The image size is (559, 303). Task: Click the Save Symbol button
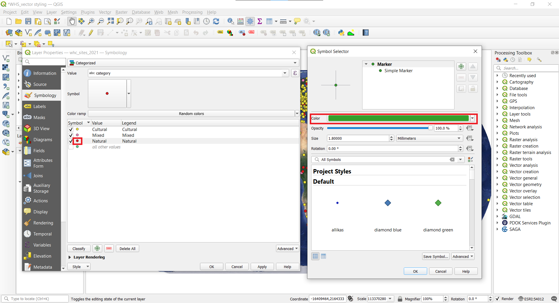[436, 256]
